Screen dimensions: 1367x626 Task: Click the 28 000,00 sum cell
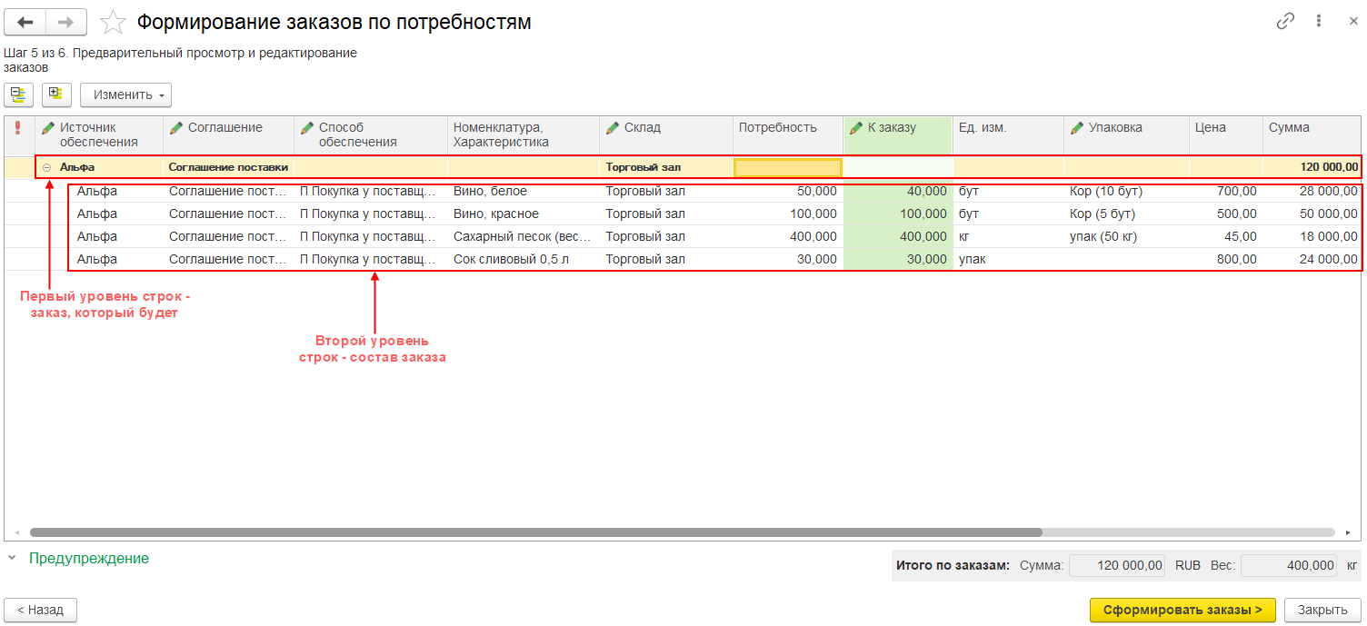point(1312,191)
